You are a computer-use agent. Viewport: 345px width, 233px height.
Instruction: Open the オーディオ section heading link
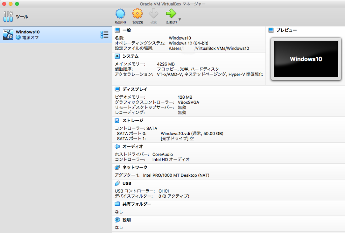133,146
